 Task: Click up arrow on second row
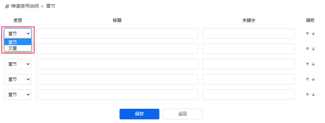click(308, 49)
